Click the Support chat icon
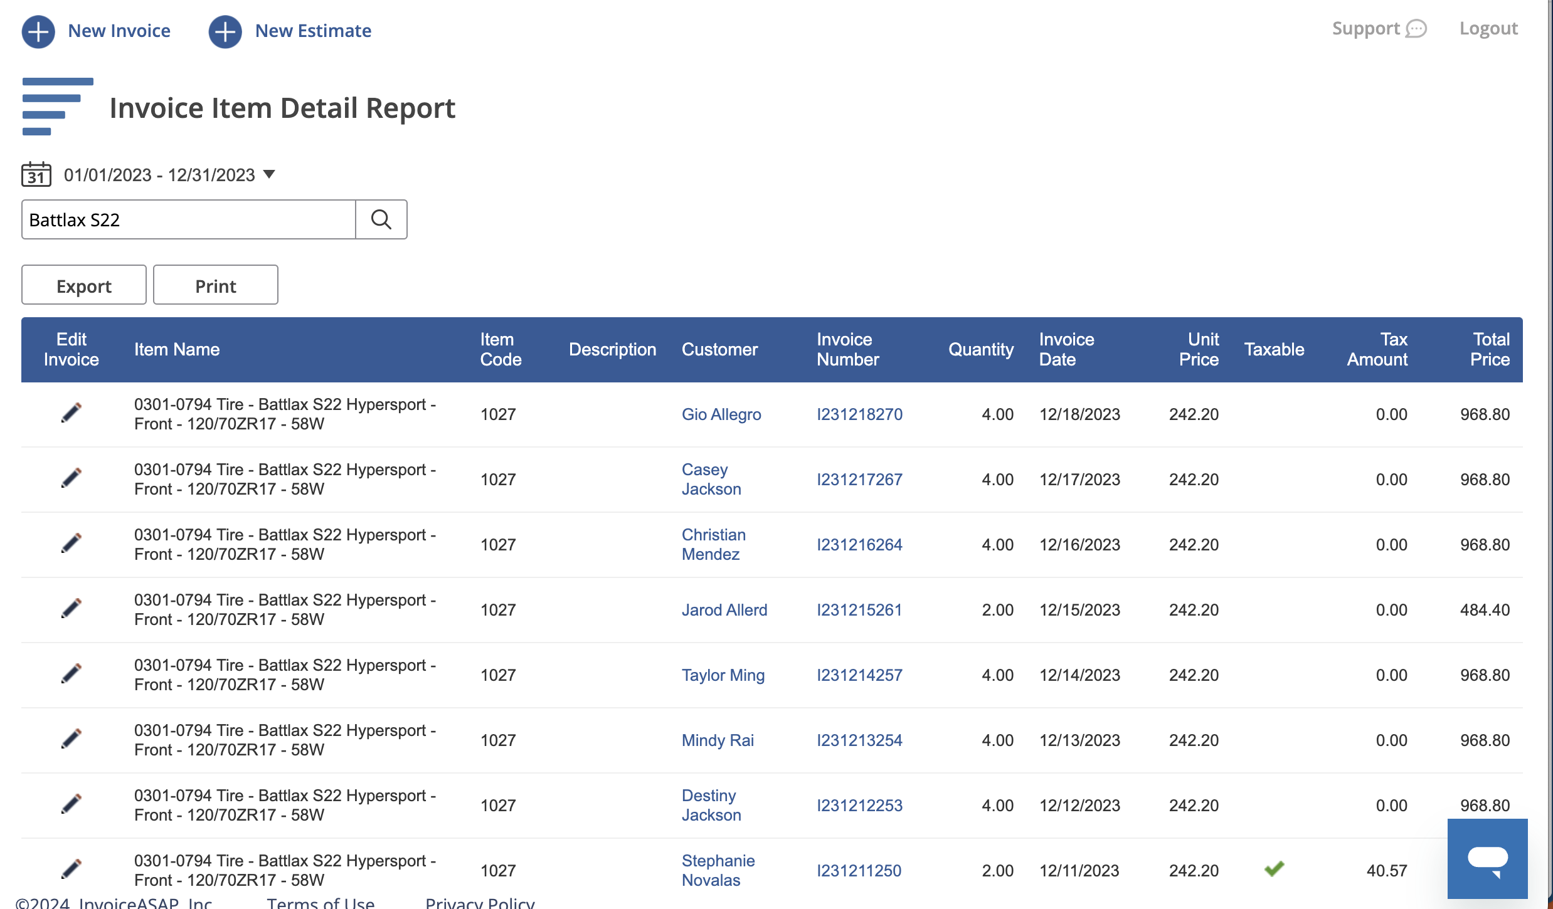This screenshot has width=1553, height=909. (x=1416, y=29)
